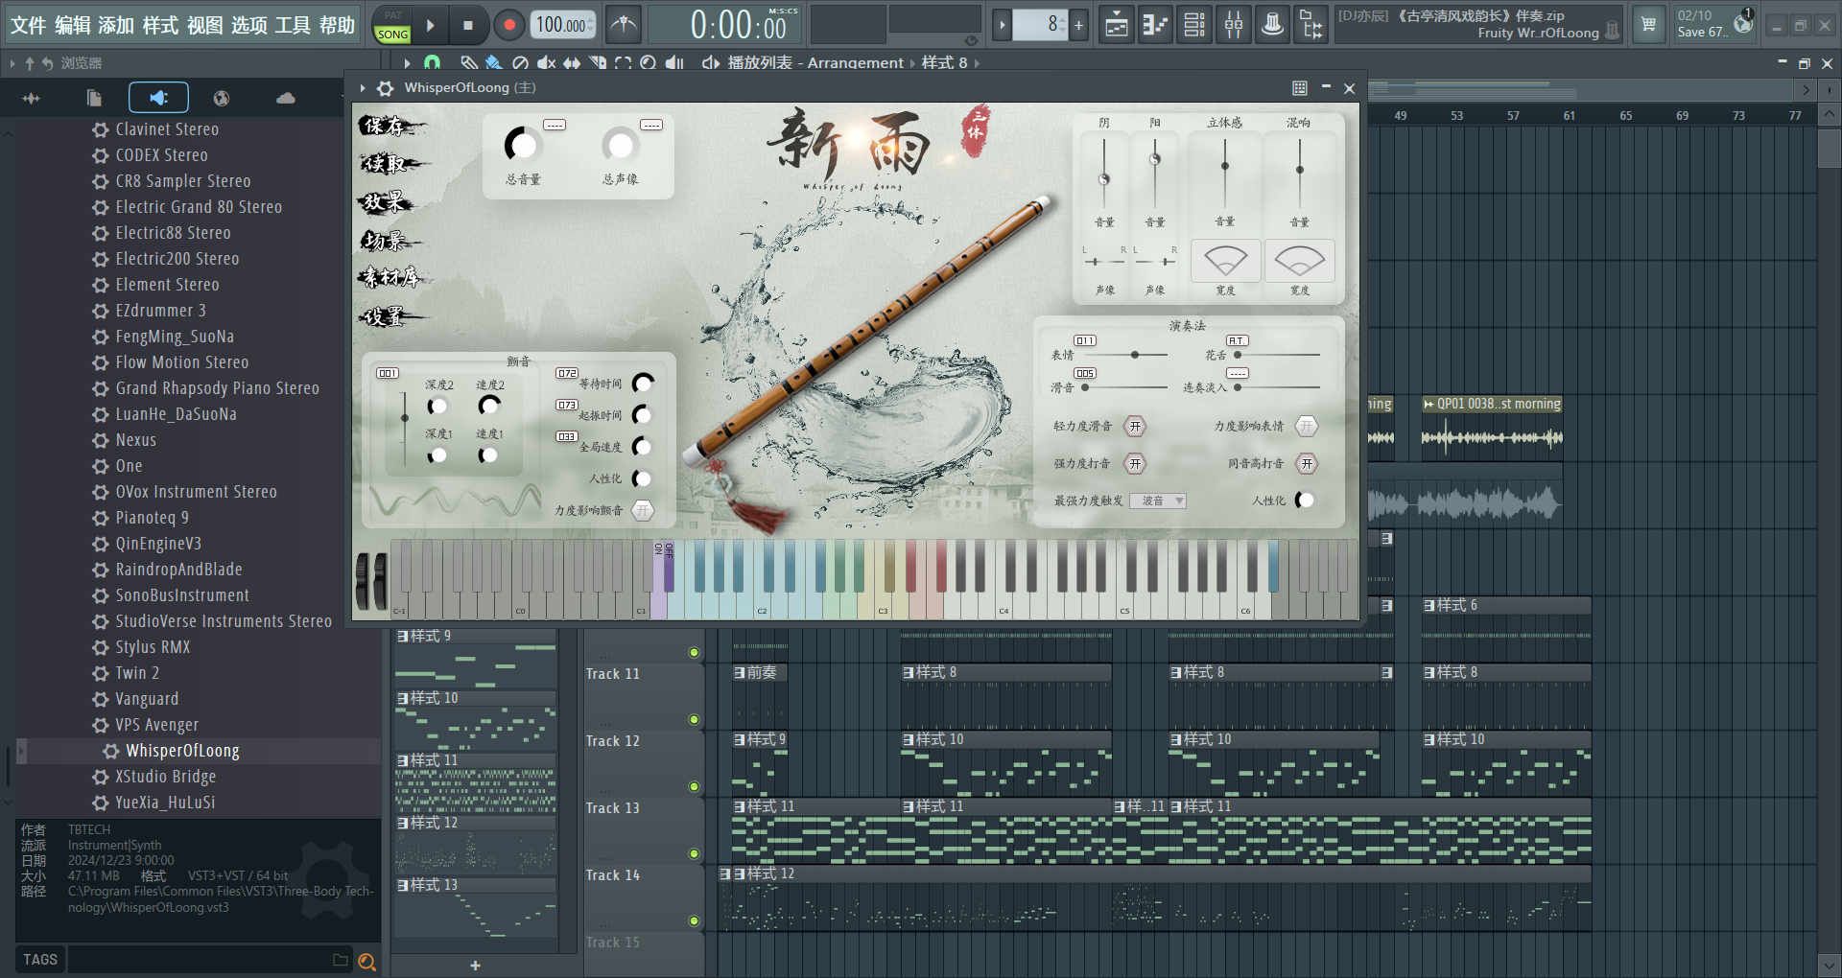
Task: Click the browser search magnifier icon
Action: click(x=366, y=961)
